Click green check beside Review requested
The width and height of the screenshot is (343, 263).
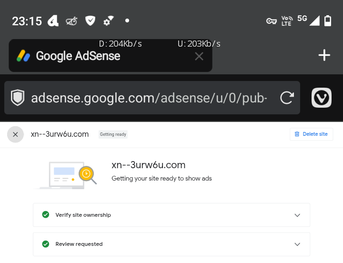(x=46, y=244)
